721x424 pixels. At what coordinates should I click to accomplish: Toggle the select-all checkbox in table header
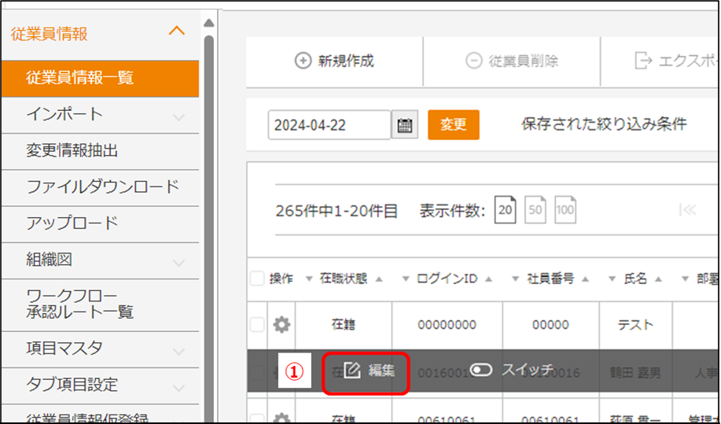pyautogui.click(x=257, y=278)
